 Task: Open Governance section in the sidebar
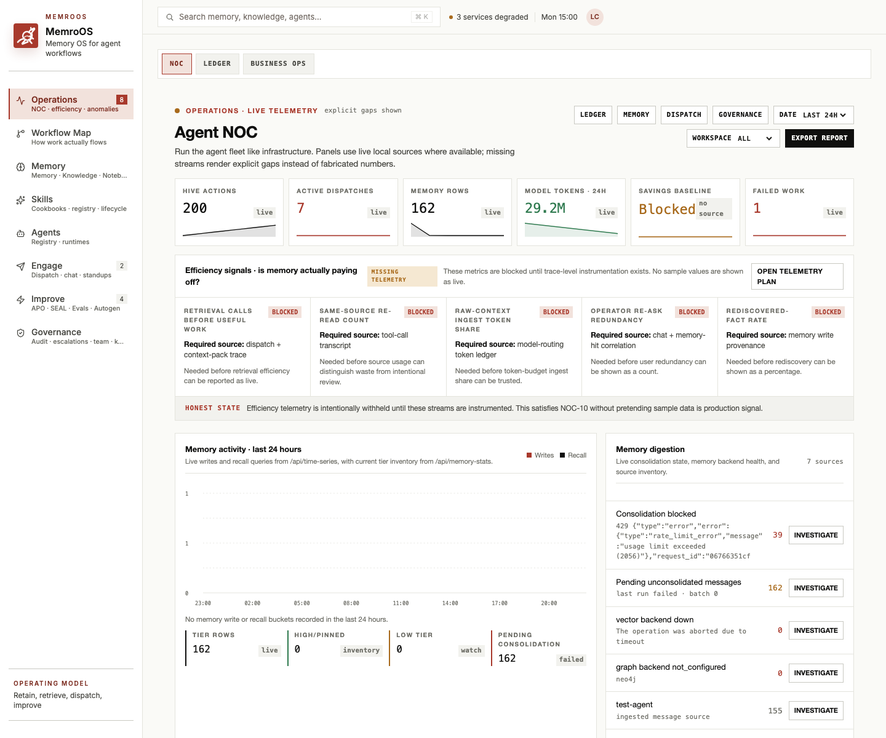(x=71, y=336)
